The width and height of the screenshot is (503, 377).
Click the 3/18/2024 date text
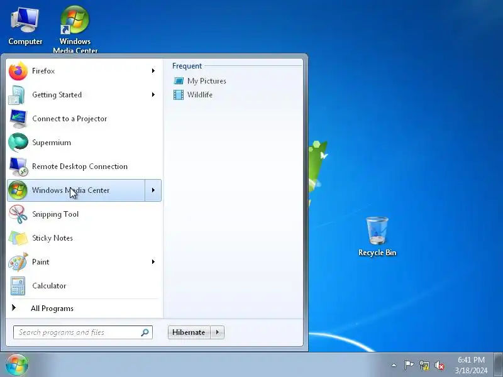[471, 371]
